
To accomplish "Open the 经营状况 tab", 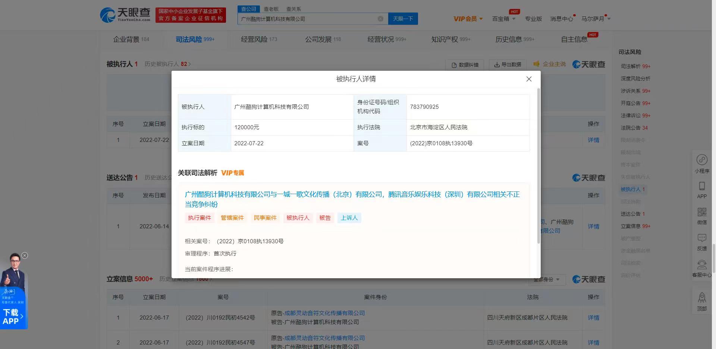I will click(x=387, y=39).
